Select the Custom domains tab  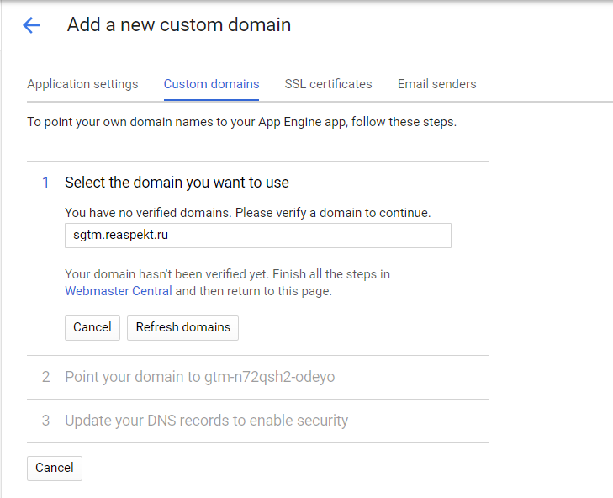(211, 84)
